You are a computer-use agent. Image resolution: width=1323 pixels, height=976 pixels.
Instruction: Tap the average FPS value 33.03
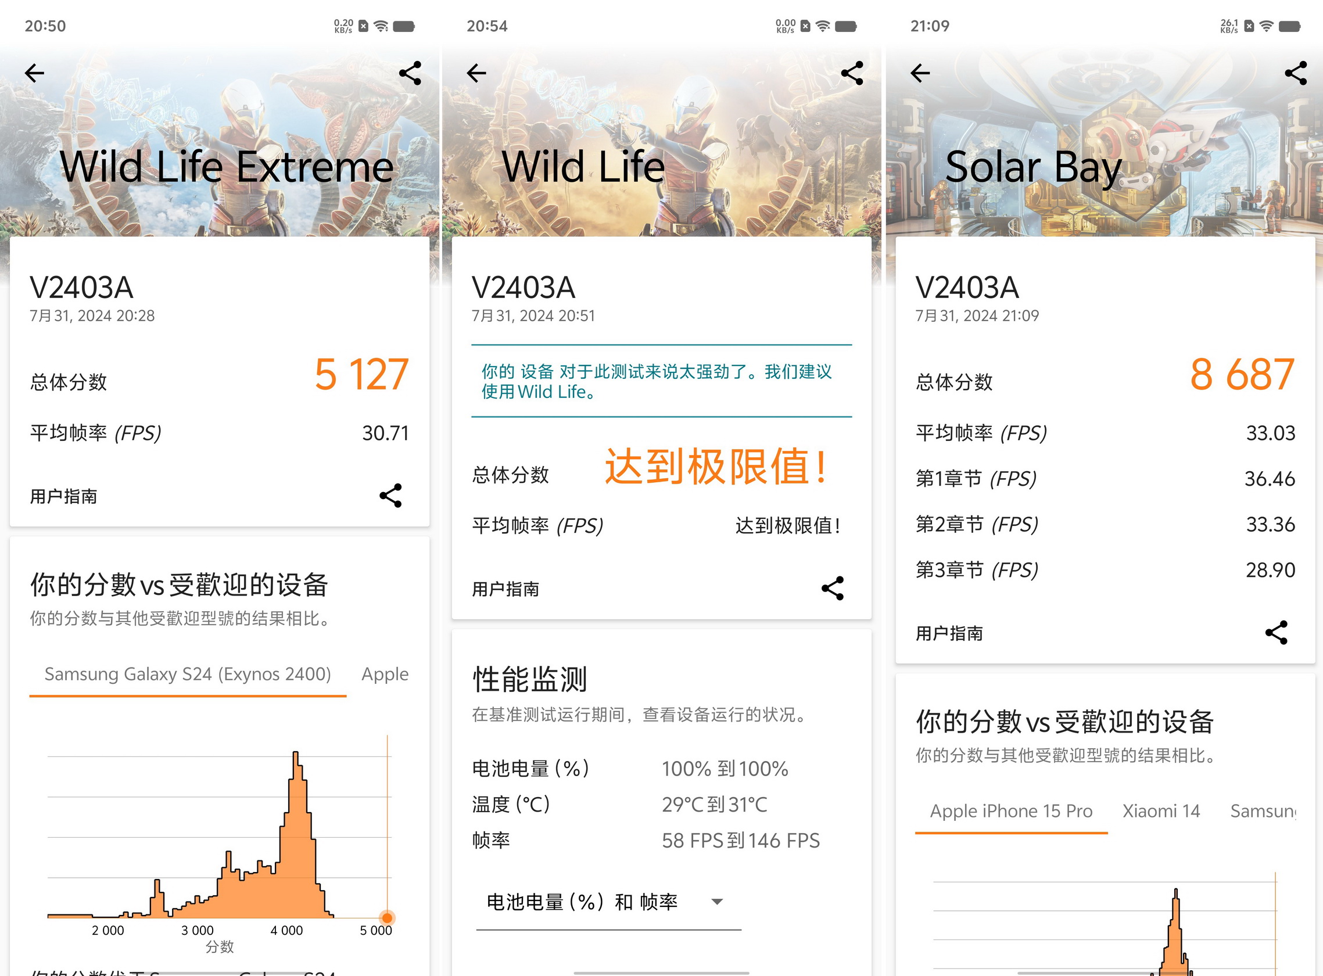[x=1270, y=433]
